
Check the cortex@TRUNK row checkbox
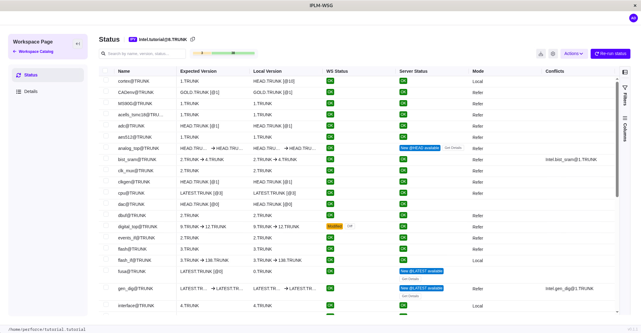tap(106, 80)
